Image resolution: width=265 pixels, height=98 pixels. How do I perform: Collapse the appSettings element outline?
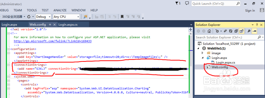coord(9,53)
